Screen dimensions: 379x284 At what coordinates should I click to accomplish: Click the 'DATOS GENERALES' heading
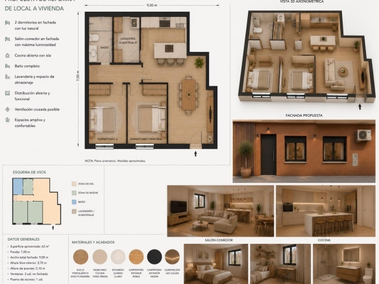(x=23, y=239)
